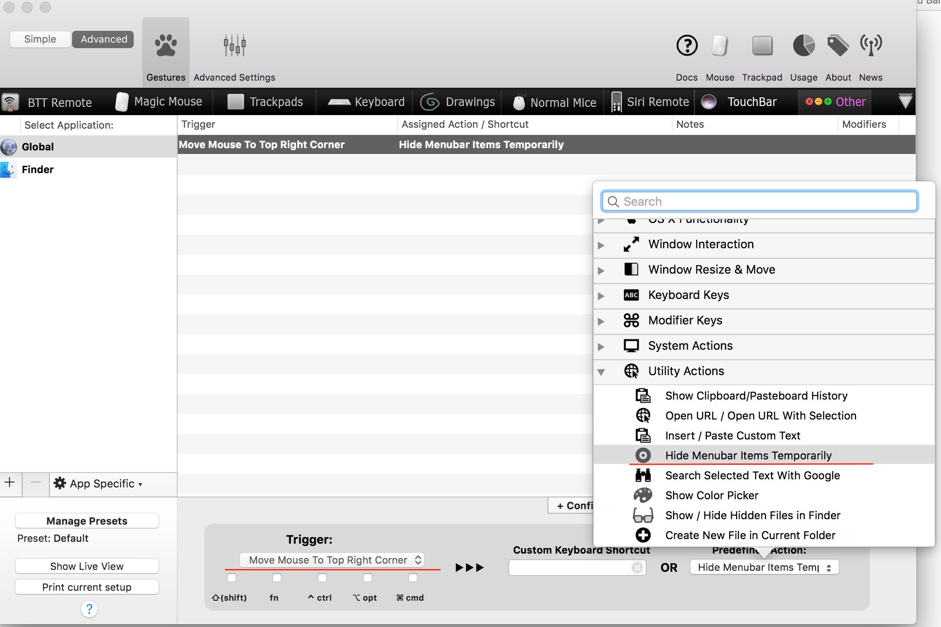941x627 pixels.
Task: Select the Magic Mouse tab icon
Action: (121, 101)
